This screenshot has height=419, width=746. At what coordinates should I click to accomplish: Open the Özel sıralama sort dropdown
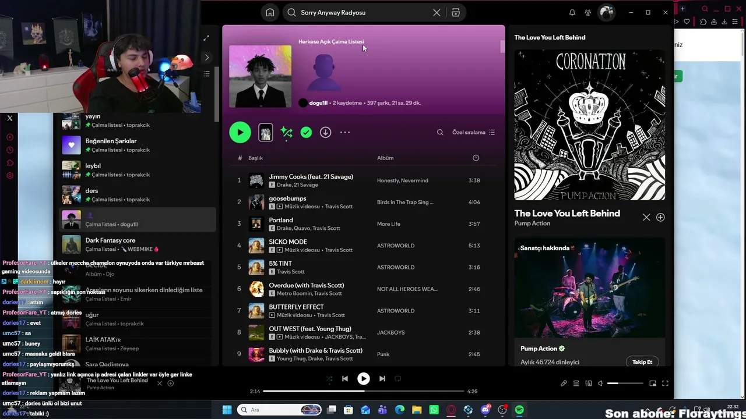point(474,133)
